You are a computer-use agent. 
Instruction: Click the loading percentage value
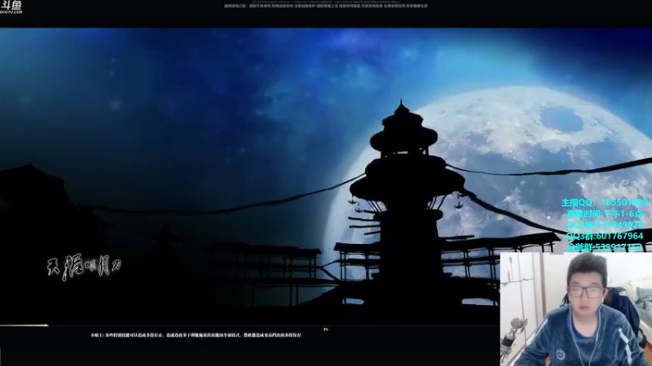click(x=325, y=329)
